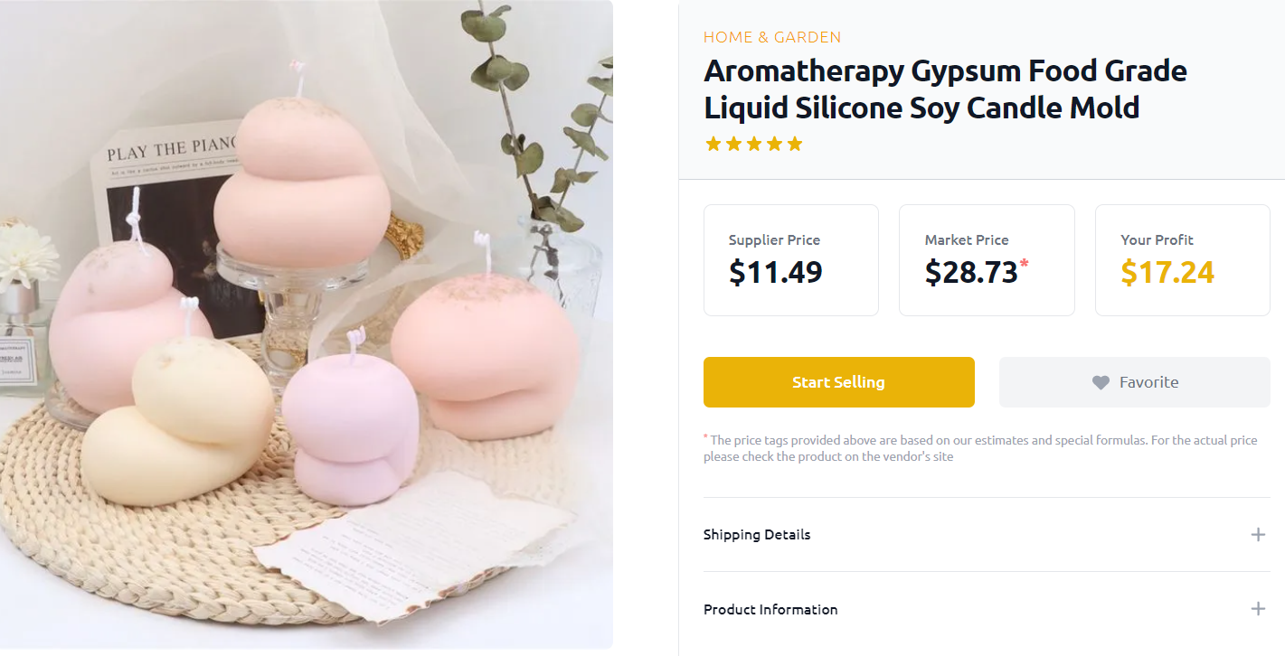This screenshot has width=1285, height=656.
Task: Click the heart icon in Favorite button
Action: [x=1101, y=381]
